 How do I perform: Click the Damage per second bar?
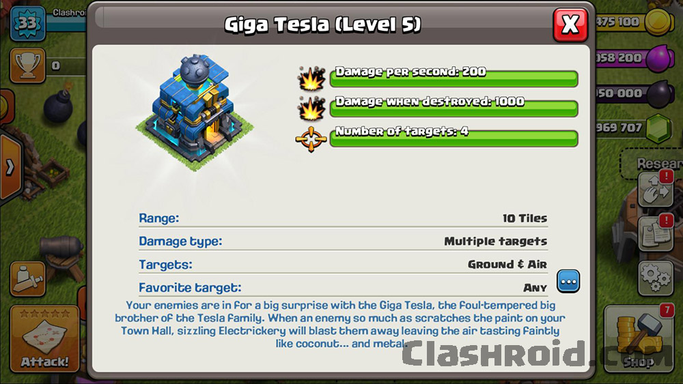[454, 78]
